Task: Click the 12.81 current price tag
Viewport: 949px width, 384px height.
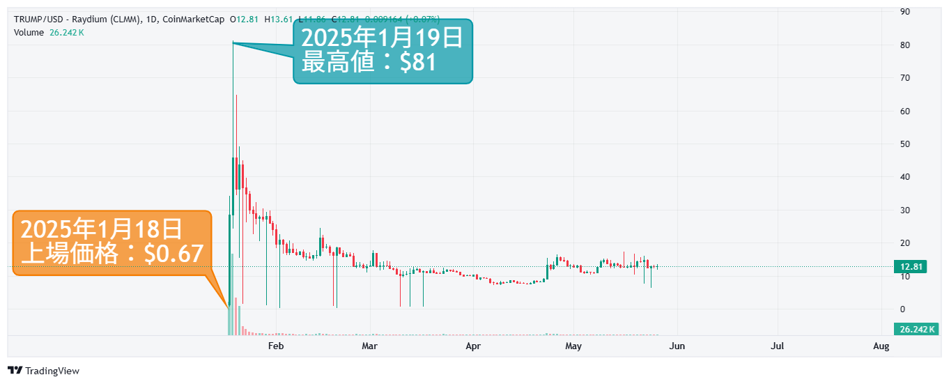Action: [911, 267]
